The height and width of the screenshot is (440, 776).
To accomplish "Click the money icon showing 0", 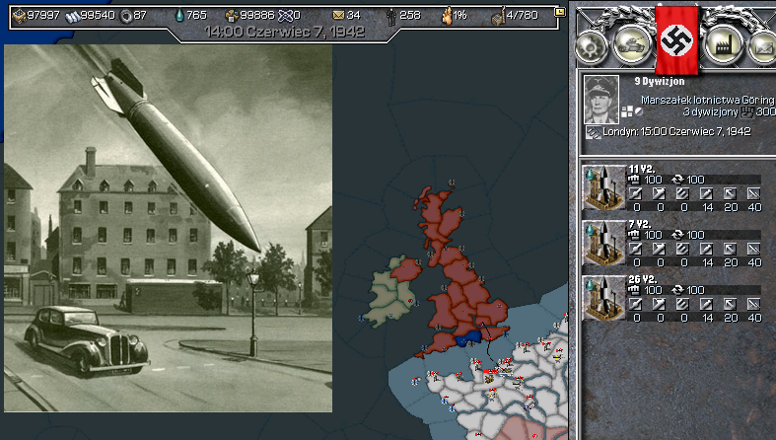I will point(285,16).
